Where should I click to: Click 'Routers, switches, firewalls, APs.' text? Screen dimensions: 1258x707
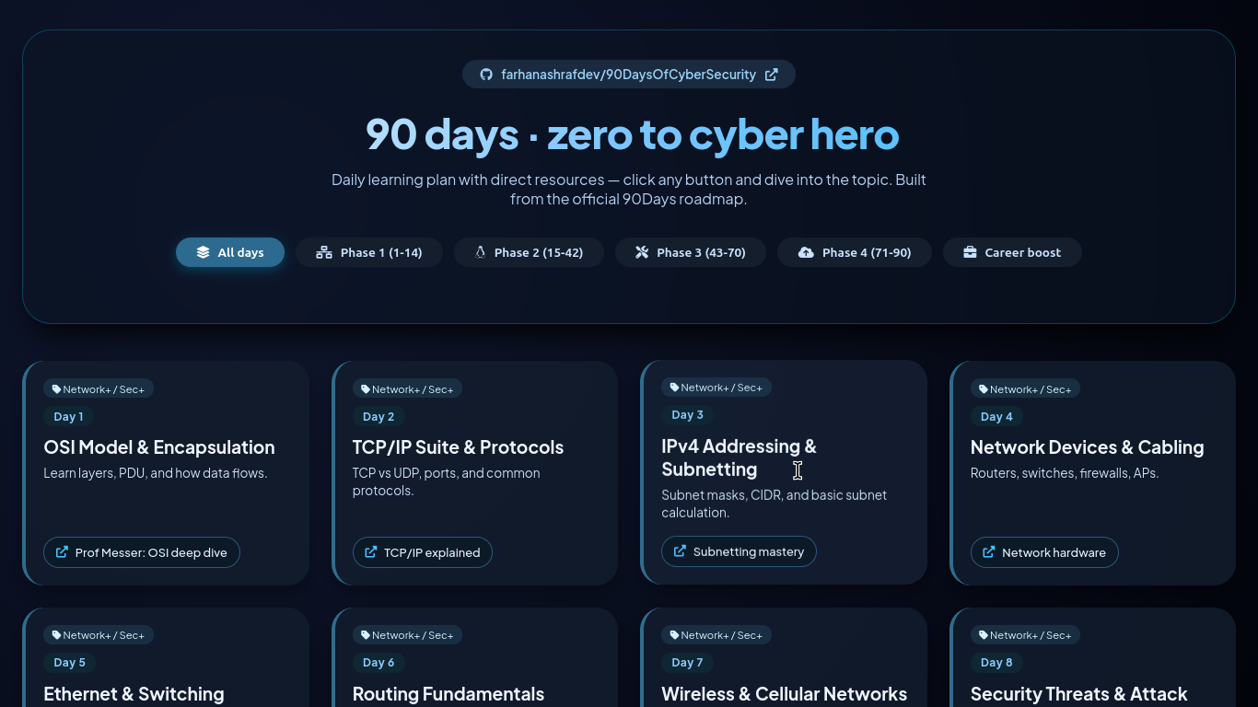coord(1065,473)
